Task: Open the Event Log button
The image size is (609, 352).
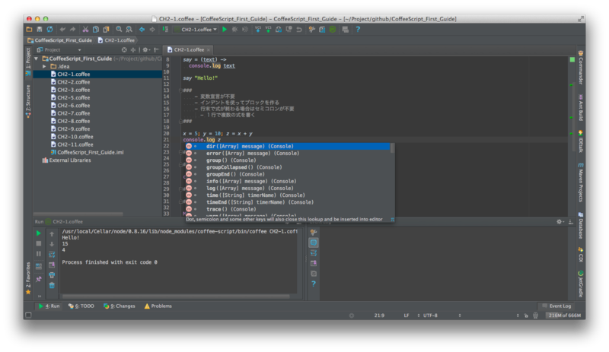Action: [556, 306]
